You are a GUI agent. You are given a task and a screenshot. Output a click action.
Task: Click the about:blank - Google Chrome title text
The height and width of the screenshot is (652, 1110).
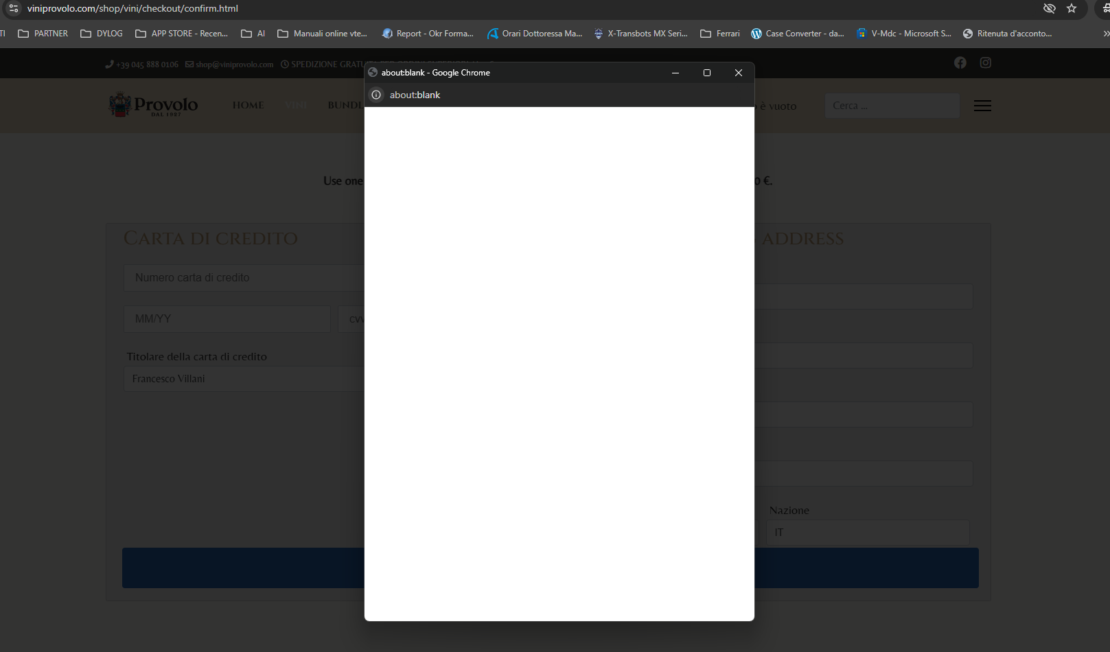click(x=436, y=73)
